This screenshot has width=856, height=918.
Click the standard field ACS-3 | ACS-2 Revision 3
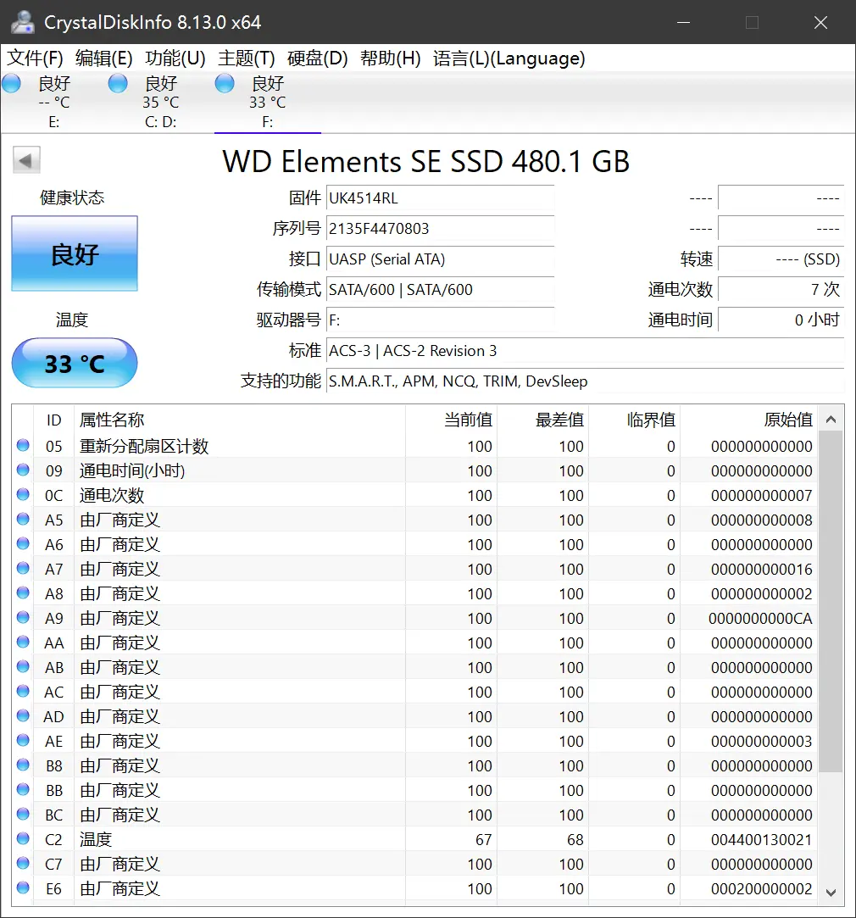pos(585,351)
